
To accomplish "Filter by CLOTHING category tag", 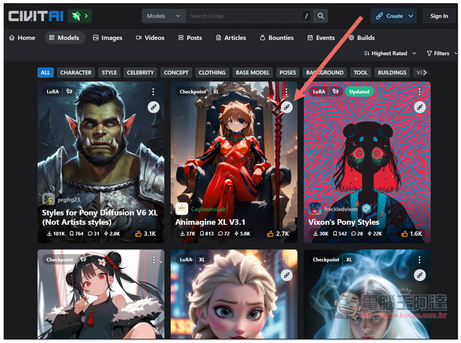I will (x=212, y=73).
